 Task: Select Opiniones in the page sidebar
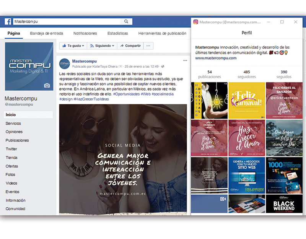coord(14,132)
